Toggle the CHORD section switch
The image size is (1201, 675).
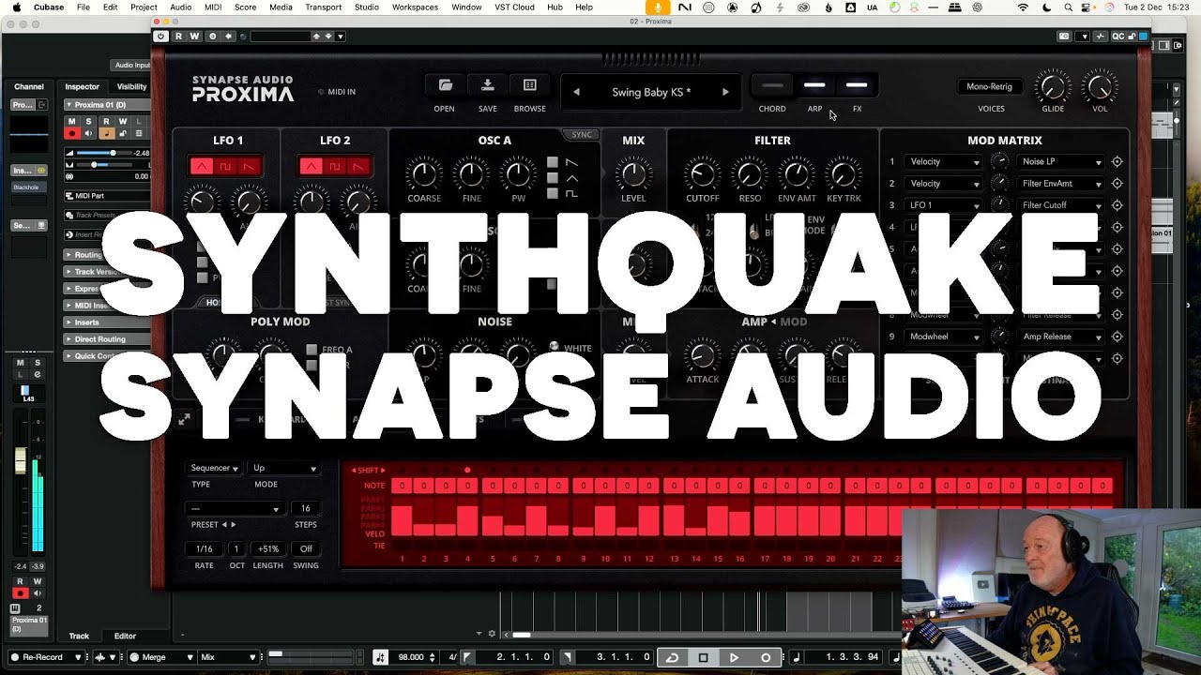tap(772, 85)
